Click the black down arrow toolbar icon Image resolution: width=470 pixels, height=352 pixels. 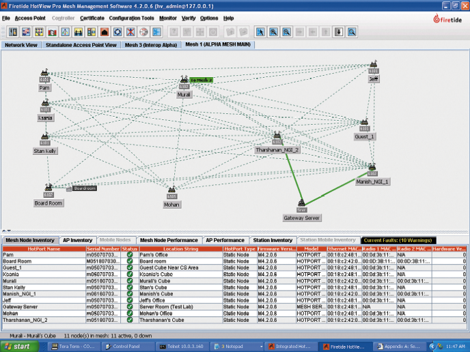[339, 32]
